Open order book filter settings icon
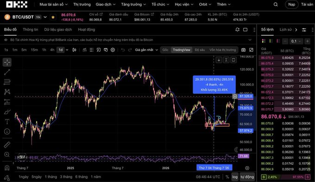Screen dimensions: 315x182 [304, 30]
